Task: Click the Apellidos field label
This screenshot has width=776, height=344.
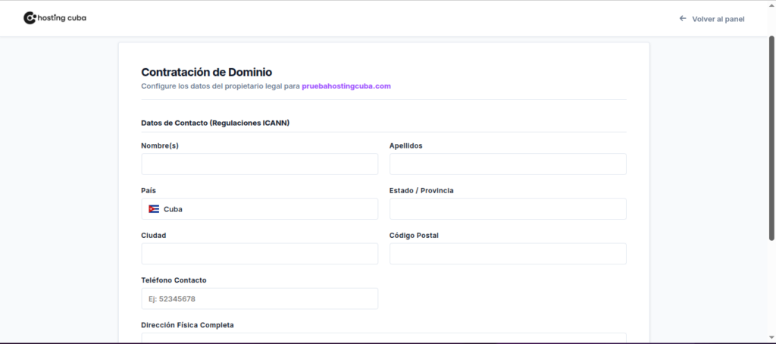Action: pyautogui.click(x=405, y=145)
